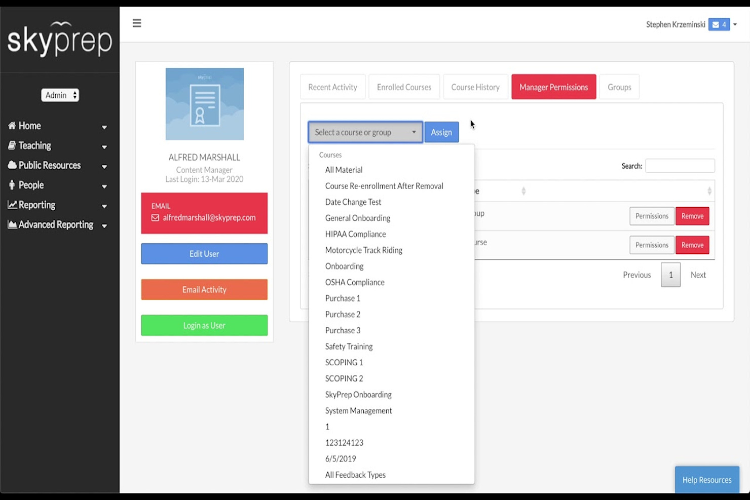The height and width of the screenshot is (500, 750).
Task: Expand the Teaching menu chevron
Action: pos(104,147)
